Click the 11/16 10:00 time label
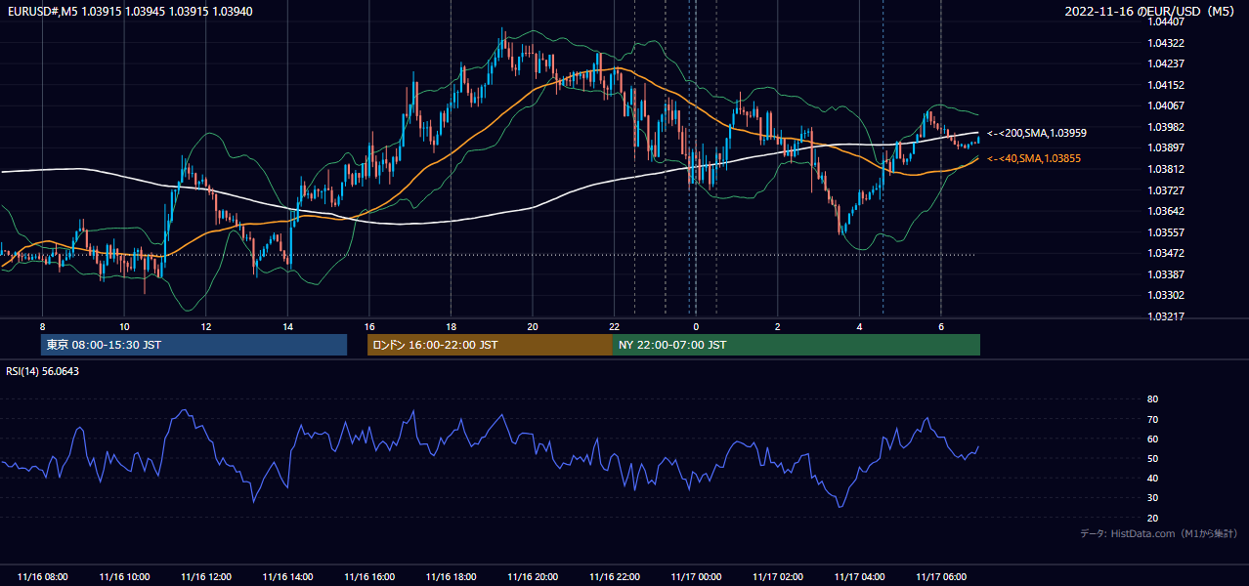Screen dimensions: 1249x586 (124, 577)
